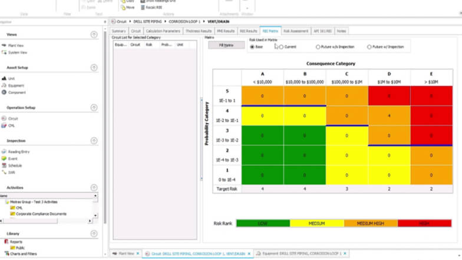Open Reading Entry under Inspection
This screenshot has height=260, width=462.
click(x=18, y=152)
